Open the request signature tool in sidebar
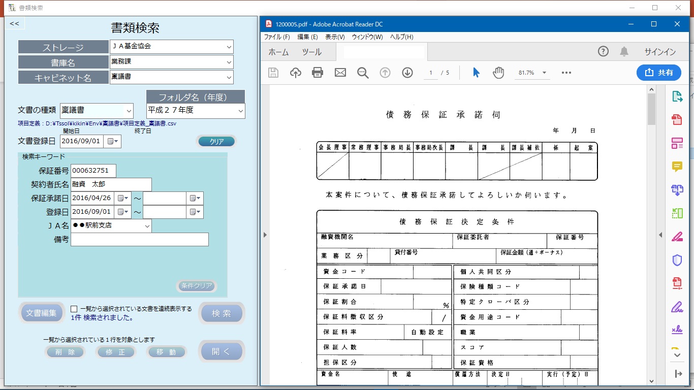This screenshot has width=694, height=390. click(677, 331)
